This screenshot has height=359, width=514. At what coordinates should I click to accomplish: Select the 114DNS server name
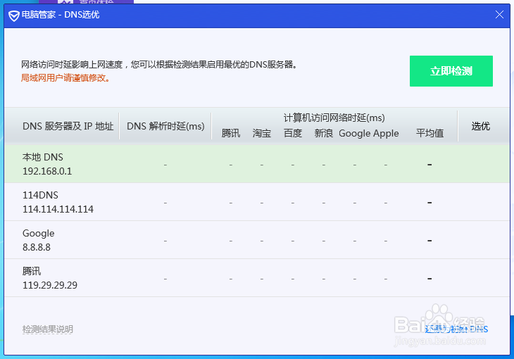click(x=40, y=195)
